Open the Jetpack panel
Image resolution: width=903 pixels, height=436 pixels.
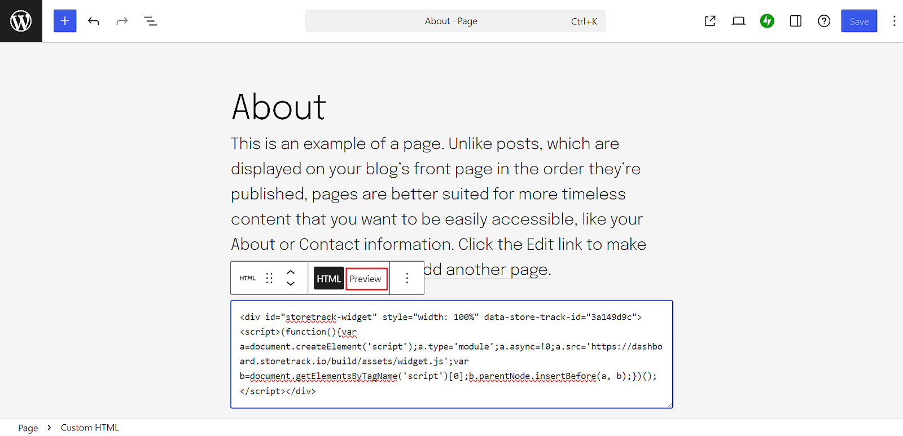(767, 21)
